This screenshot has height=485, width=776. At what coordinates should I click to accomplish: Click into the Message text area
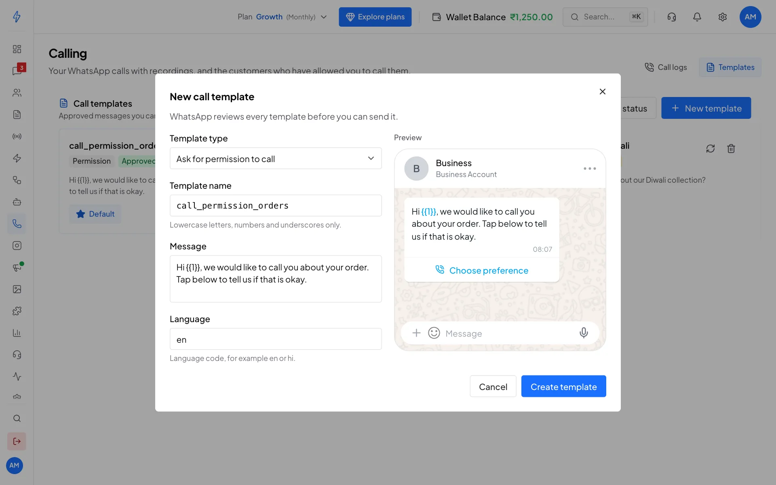[276, 279]
